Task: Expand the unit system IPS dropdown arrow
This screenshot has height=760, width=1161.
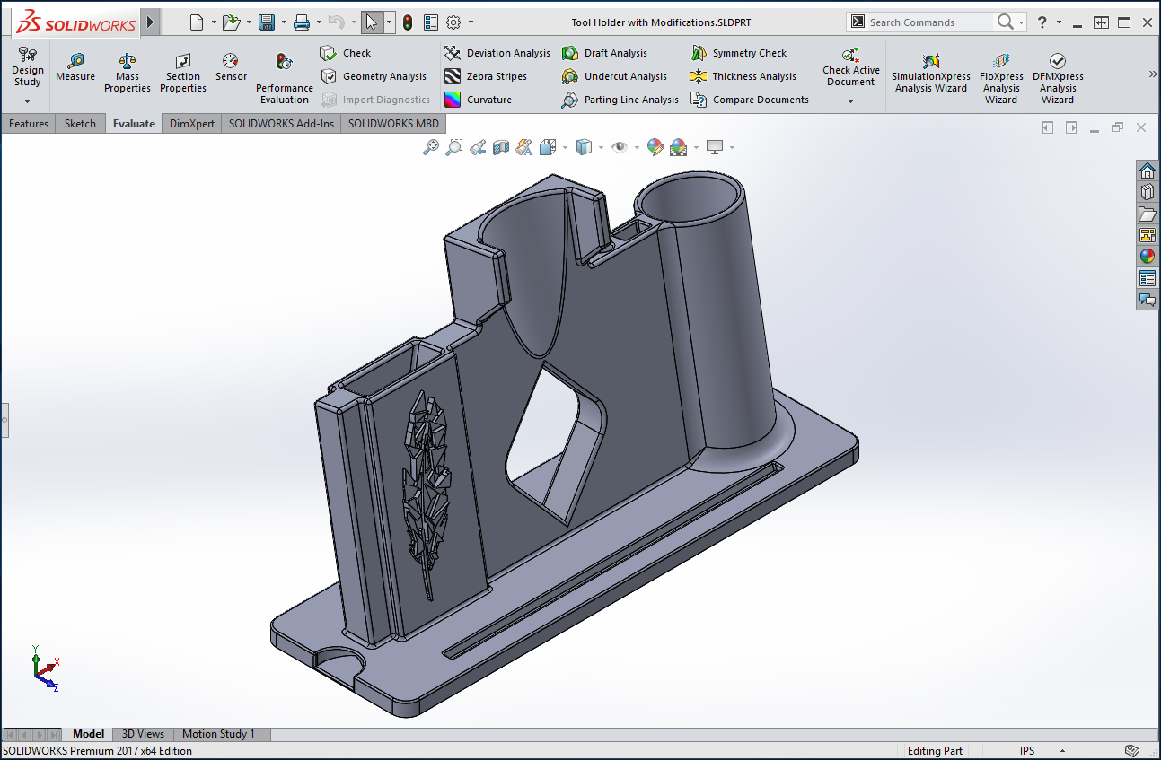Action: point(1062,751)
